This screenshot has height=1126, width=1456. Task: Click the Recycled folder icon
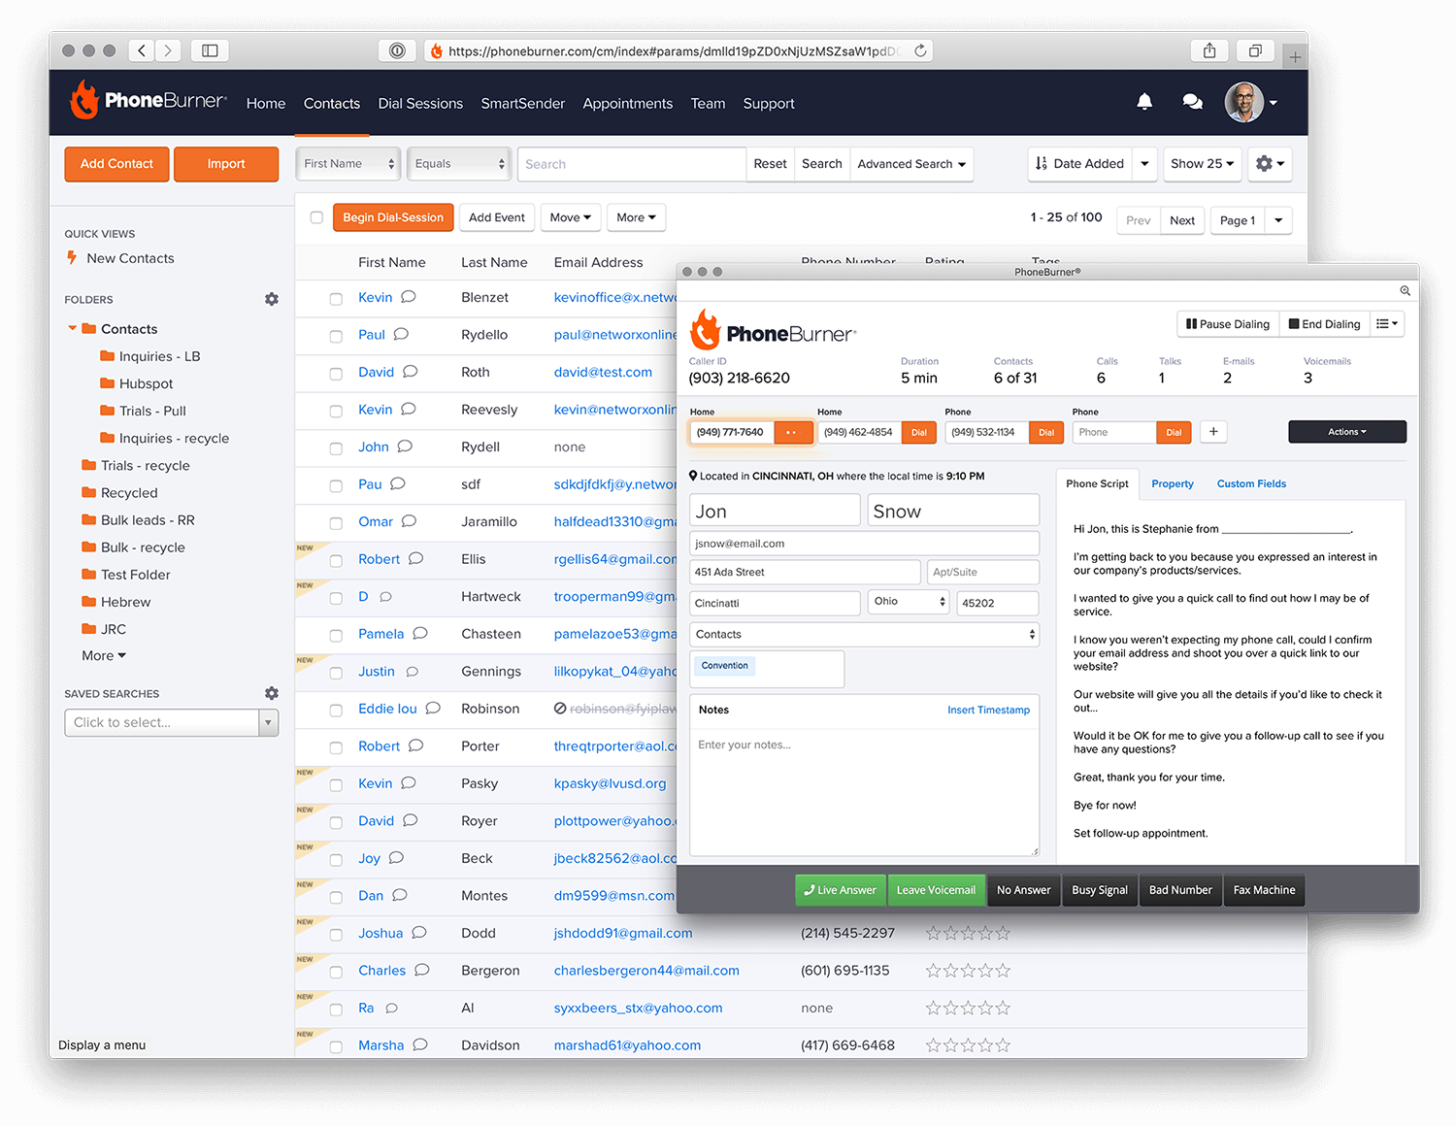89,492
